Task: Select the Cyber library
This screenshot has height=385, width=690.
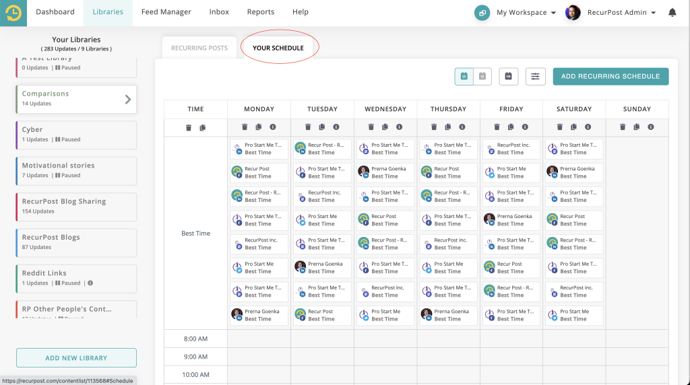Action: [76, 135]
